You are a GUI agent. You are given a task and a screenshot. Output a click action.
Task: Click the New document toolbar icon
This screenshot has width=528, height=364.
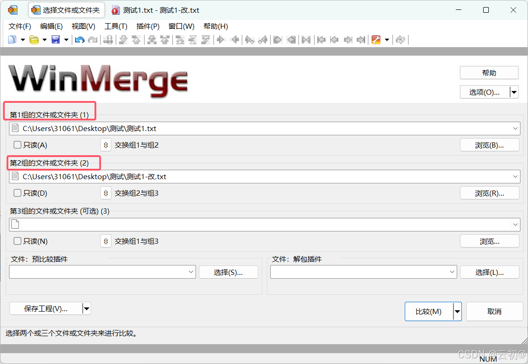[x=12, y=40]
